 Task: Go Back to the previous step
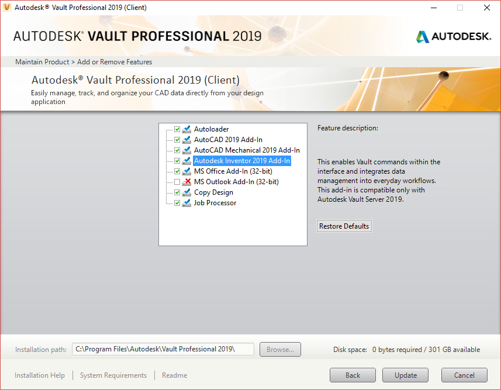pos(353,375)
